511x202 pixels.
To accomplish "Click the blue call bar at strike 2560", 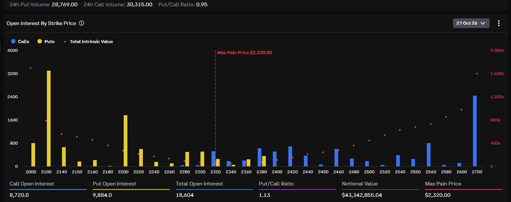I will pyautogui.click(x=429, y=155).
